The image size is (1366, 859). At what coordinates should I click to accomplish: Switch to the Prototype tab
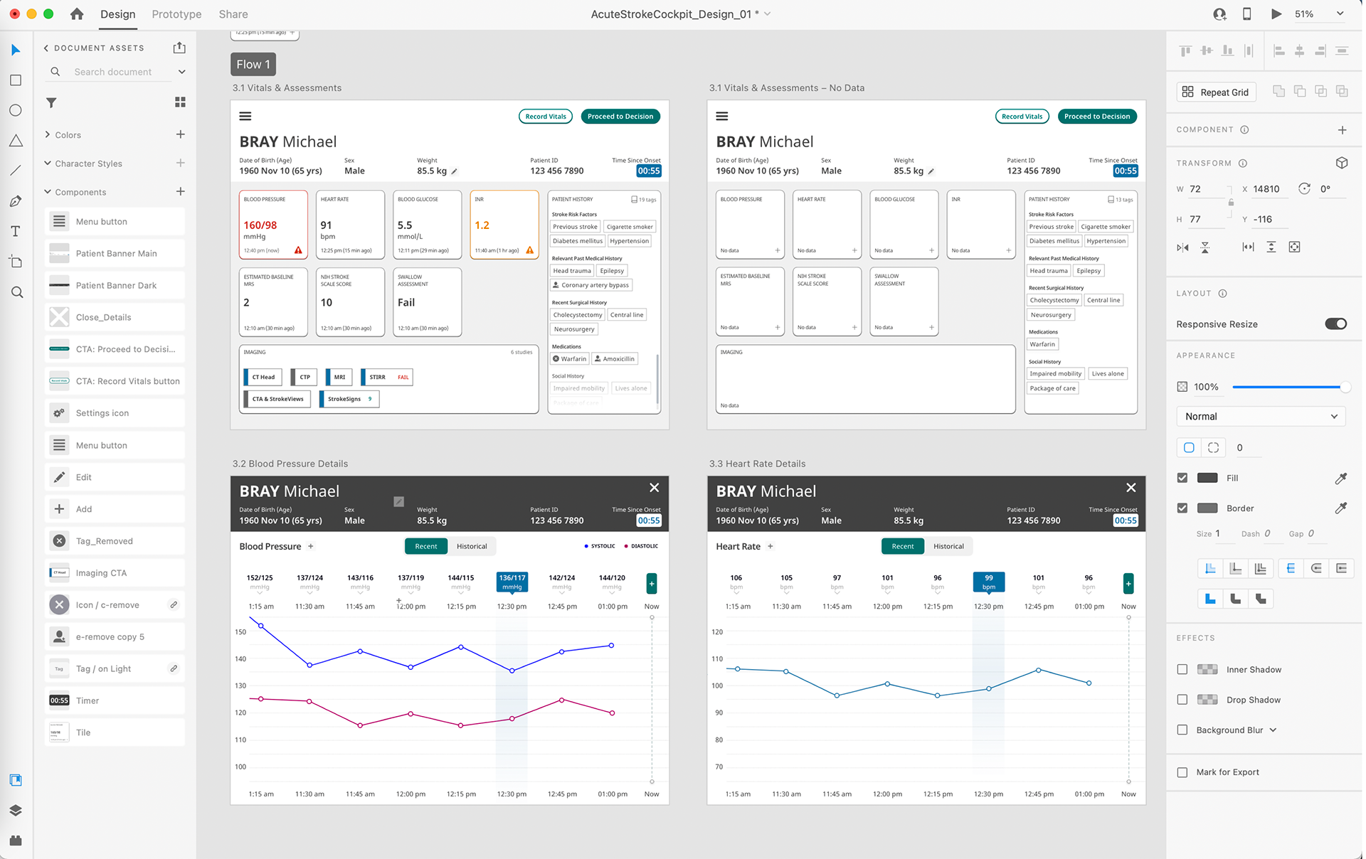[176, 14]
